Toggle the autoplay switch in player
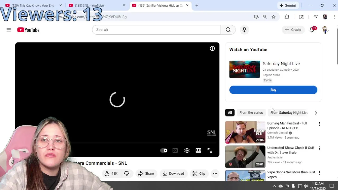The image size is (338, 190). (x=164, y=150)
